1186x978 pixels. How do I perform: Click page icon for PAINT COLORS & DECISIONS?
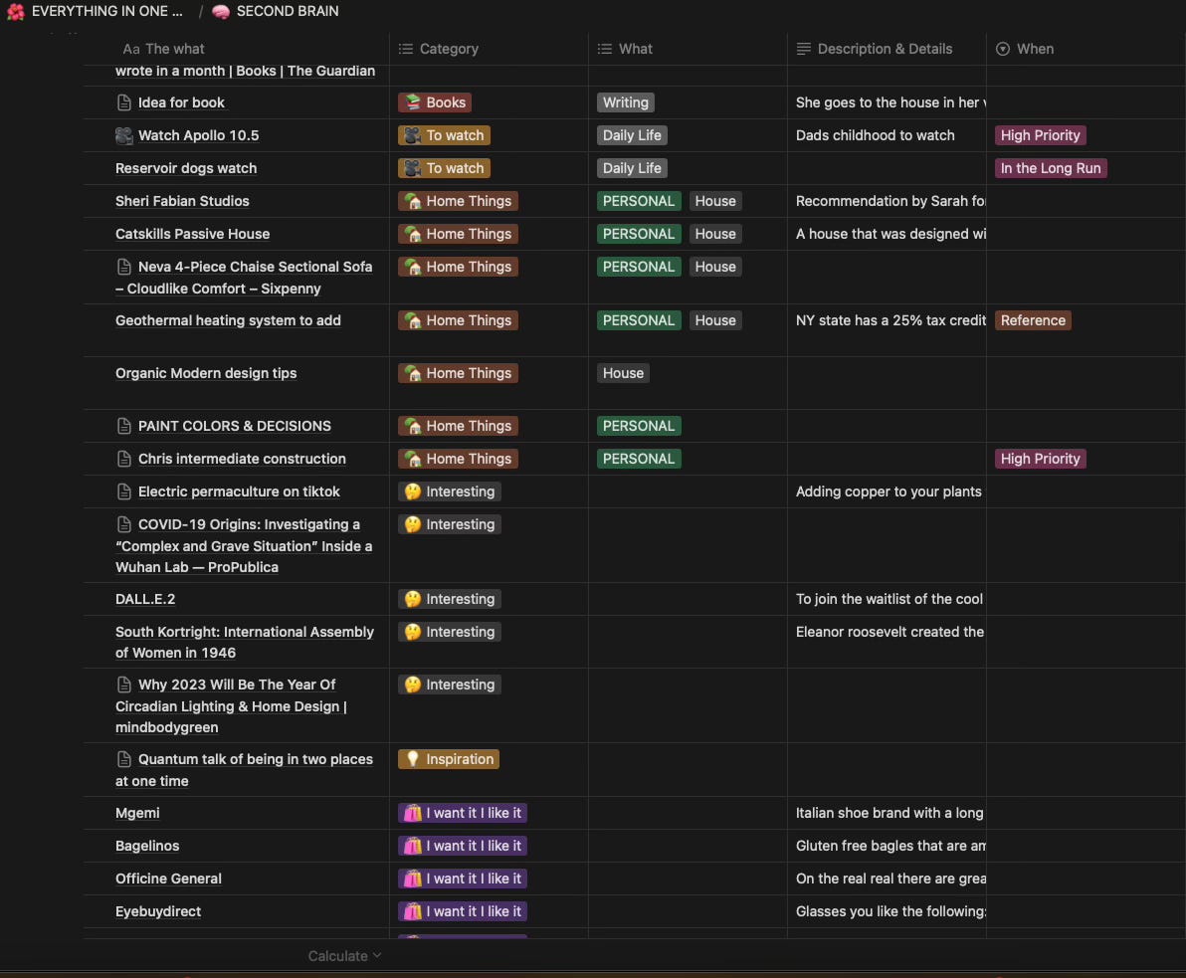pos(124,426)
